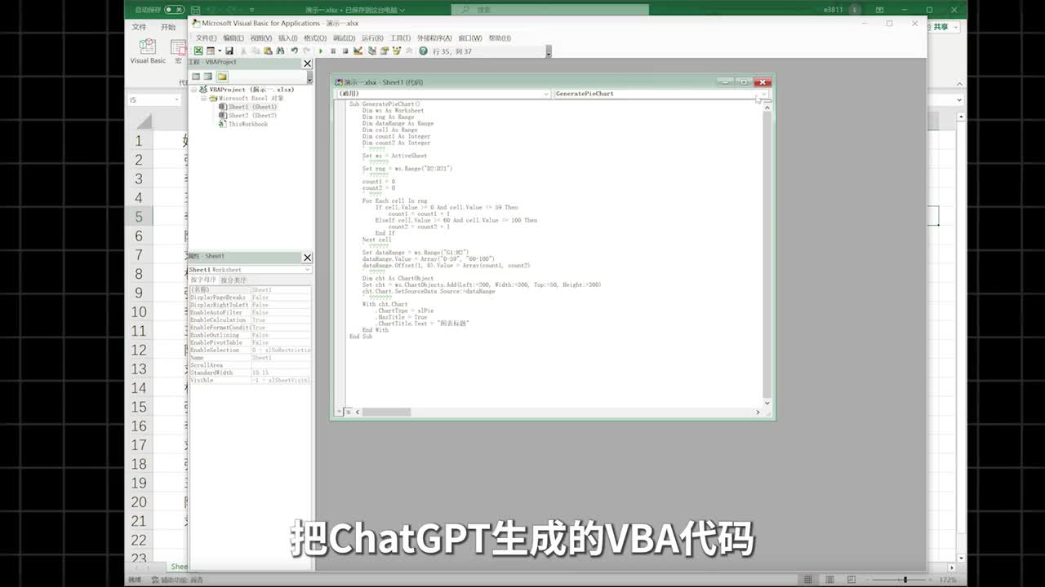Click the Toggle Folders icon in project pane
The width and height of the screenshot is (1045, 587).
click(222, 77)
